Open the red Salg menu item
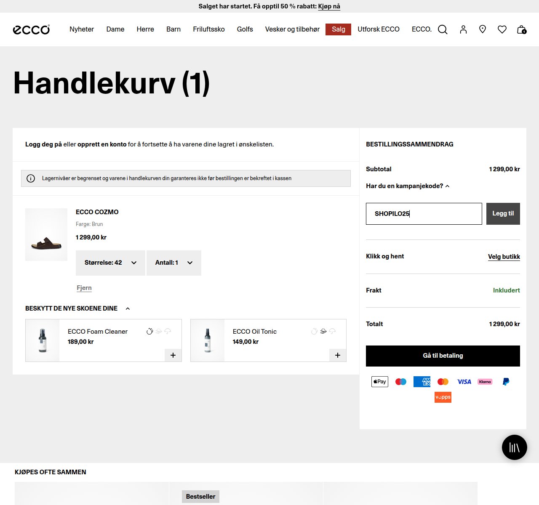Image resolution: width=539 pixels, height=505 pixels. pyautogui.click(x=338, y=29)
